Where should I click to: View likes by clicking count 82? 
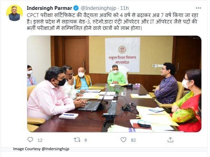pos(134,140)
